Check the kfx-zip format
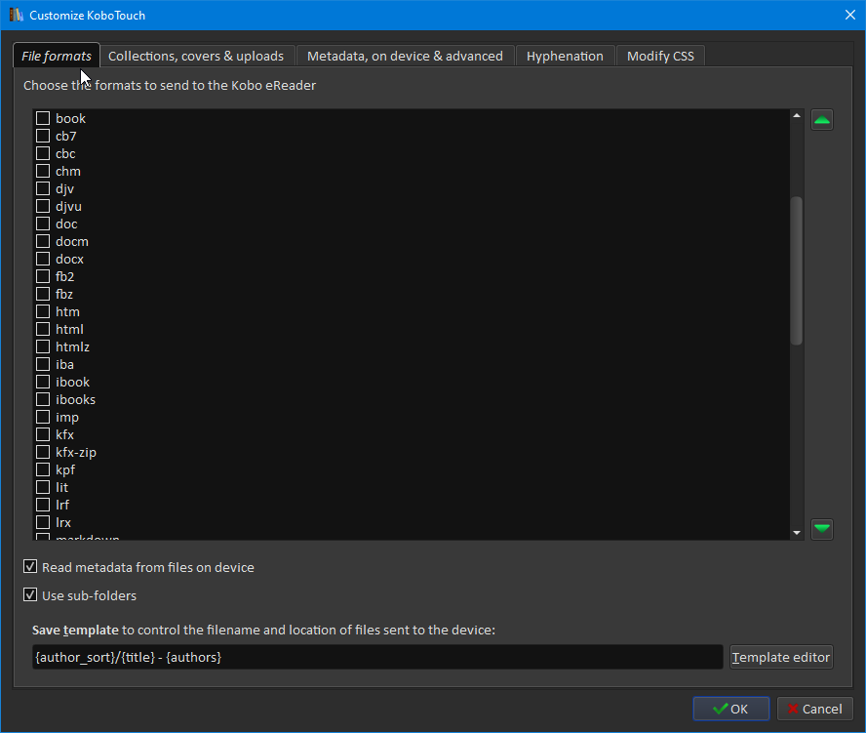Screen dimensions: 866x733 point(43,452)
